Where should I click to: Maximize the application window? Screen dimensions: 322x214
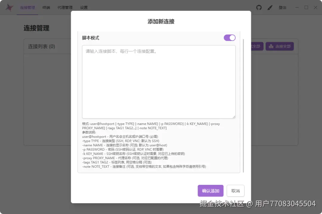tap(306, 7)
